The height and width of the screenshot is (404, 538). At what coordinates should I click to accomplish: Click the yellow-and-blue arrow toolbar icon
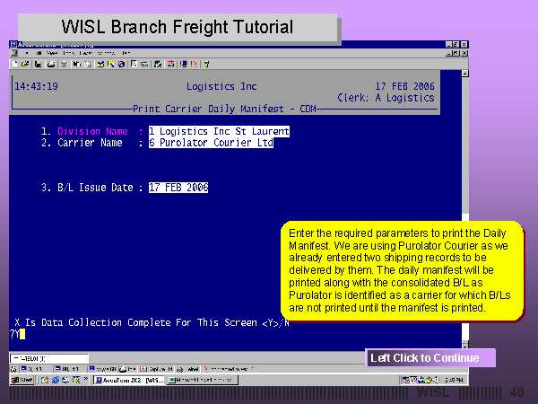pos(111,64)
